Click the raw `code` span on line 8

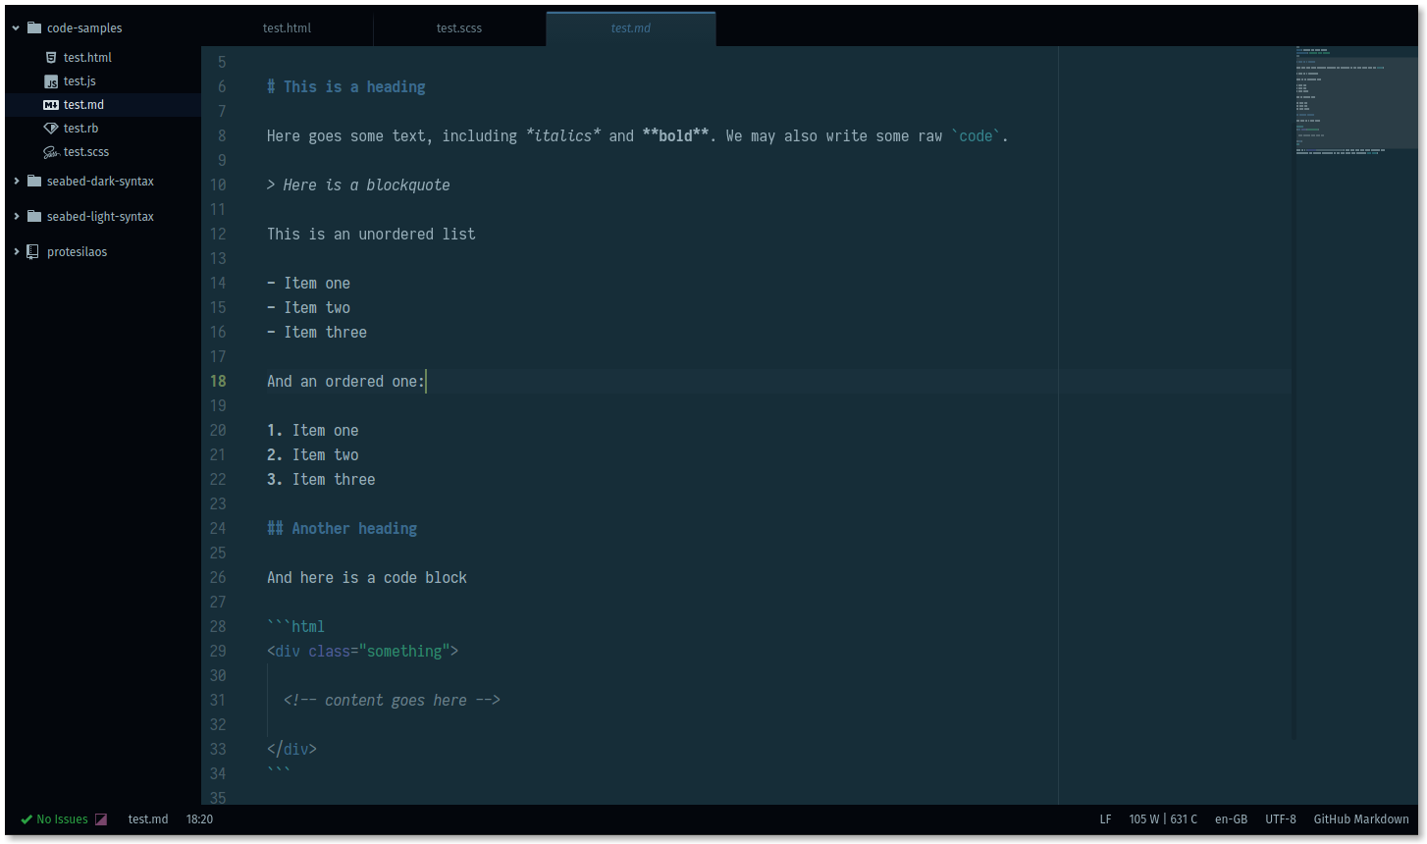976,136
